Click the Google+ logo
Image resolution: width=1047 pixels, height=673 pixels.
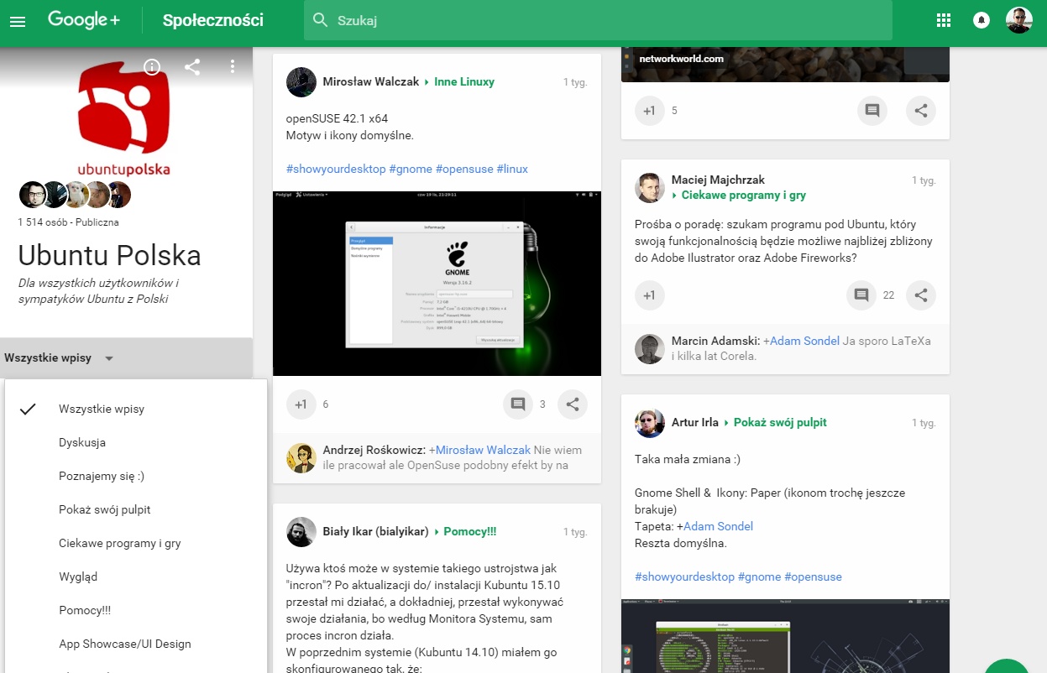pyautogui.click(x=84, y=19)
